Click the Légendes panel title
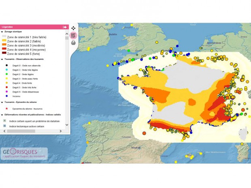Image resolution: width=251 pixels, height=188 pixels. point(7,27)
